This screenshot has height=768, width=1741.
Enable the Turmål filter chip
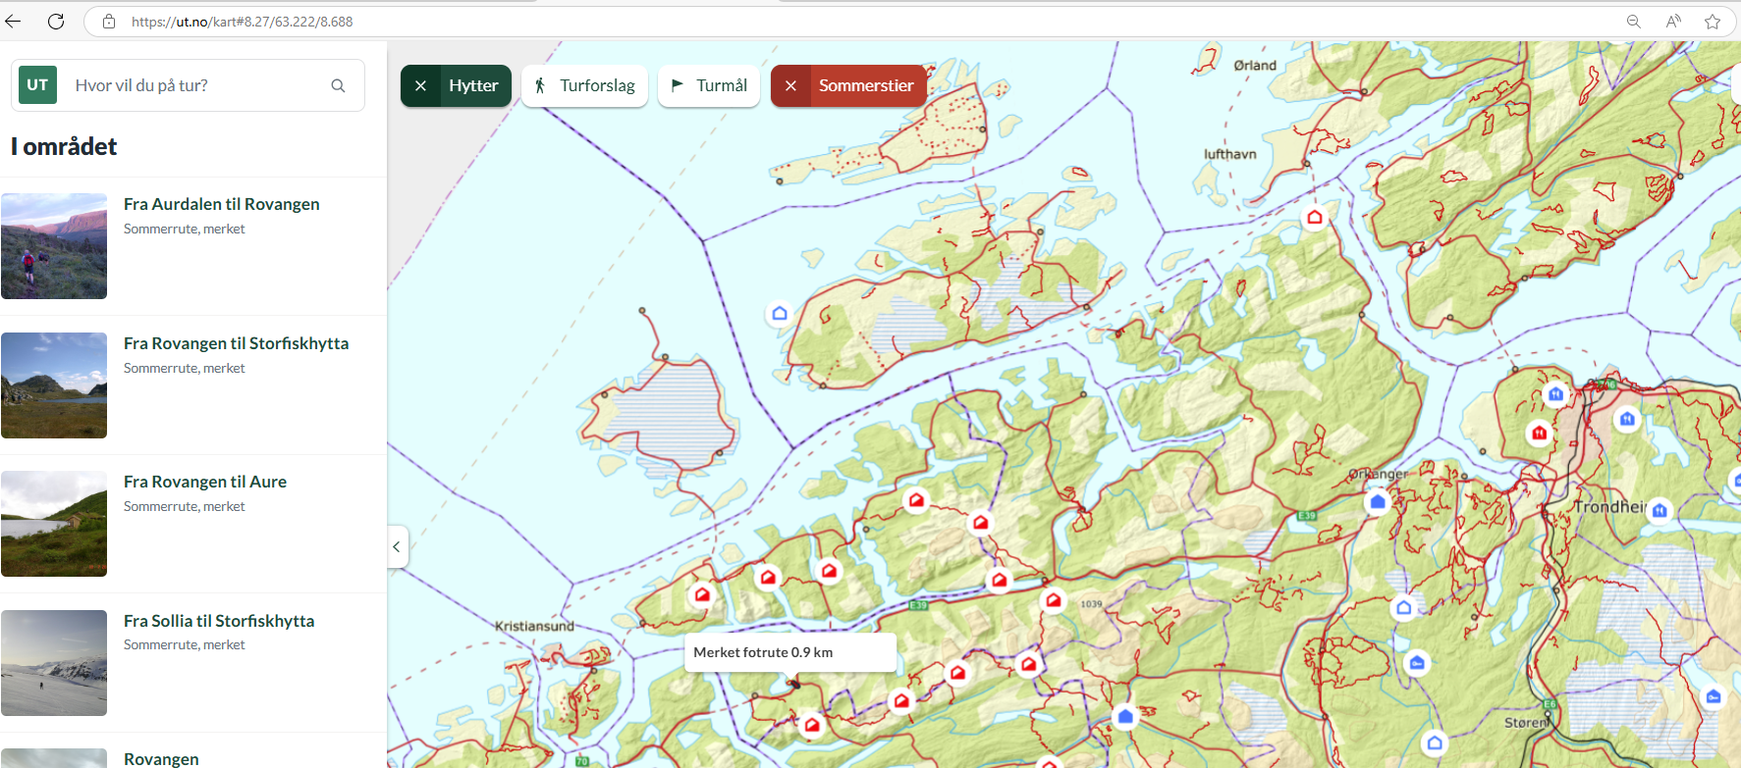(x=709, y=86)
